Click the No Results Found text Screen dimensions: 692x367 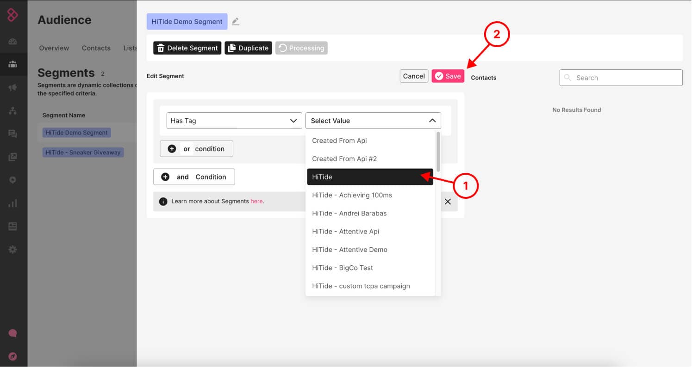577,110
